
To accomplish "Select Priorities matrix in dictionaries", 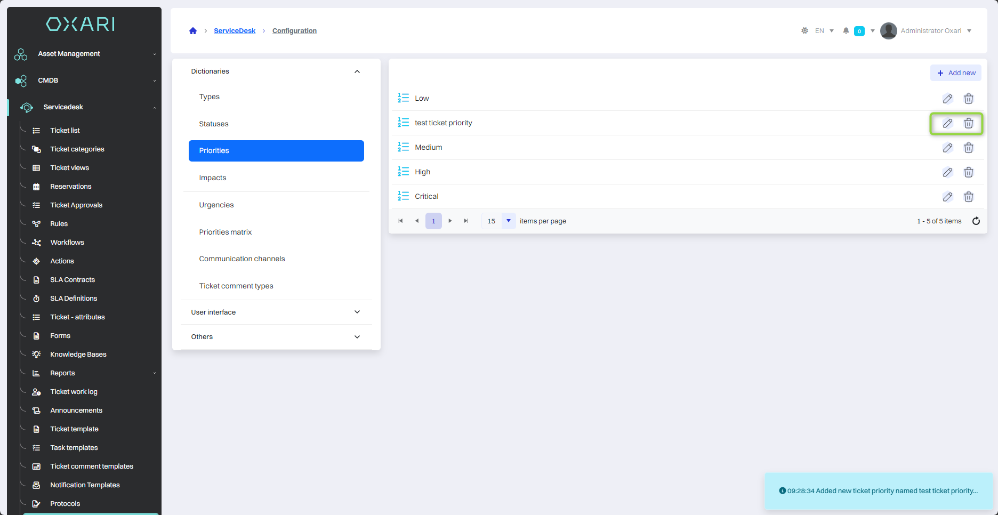I will 225,232.
